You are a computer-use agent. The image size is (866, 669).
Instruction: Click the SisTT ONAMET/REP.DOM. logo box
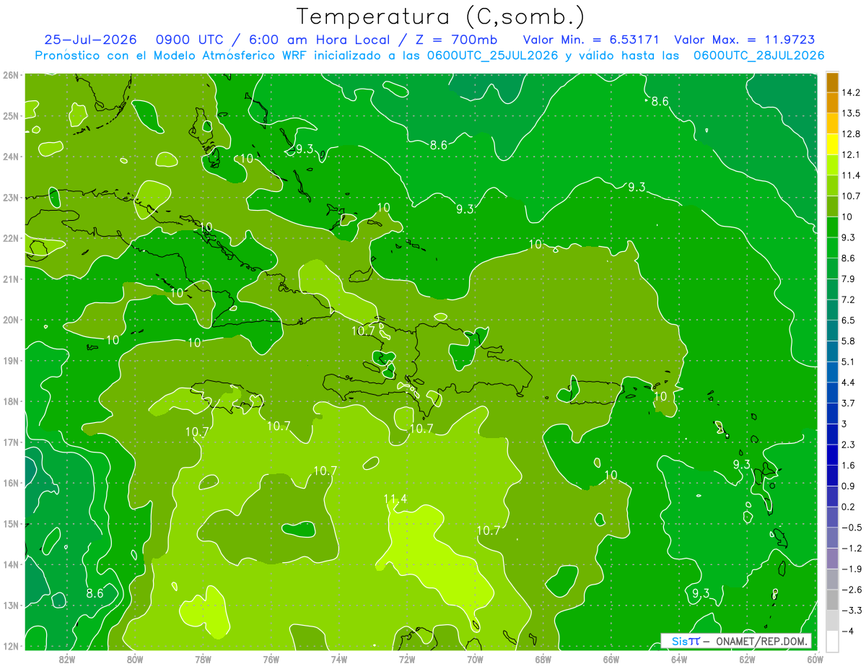tap(735, 641)
